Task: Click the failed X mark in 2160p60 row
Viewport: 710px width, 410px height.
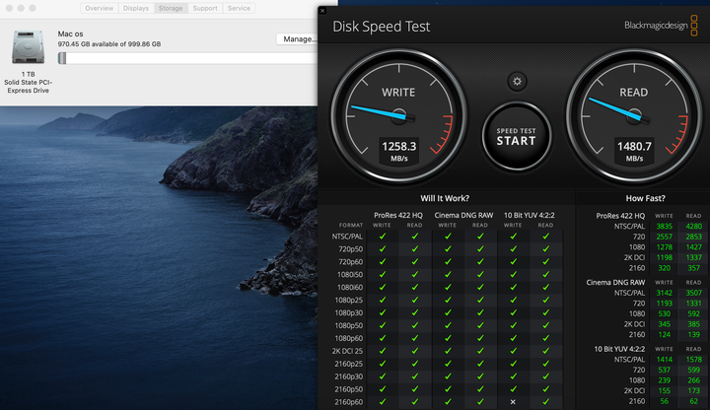Action: 513,402
